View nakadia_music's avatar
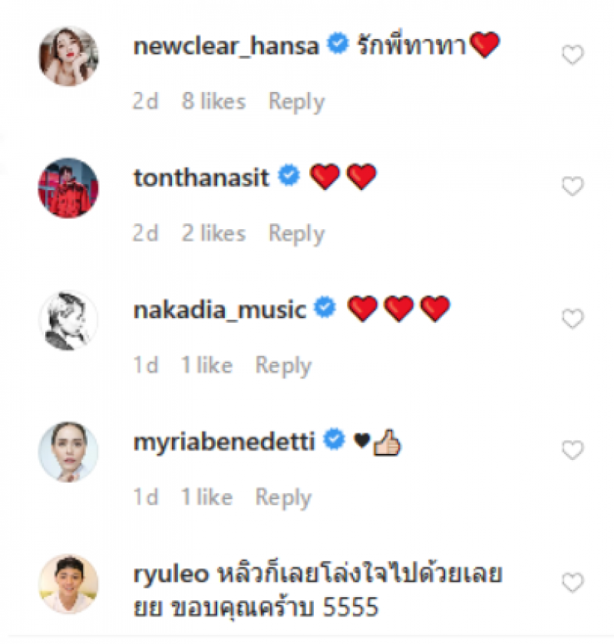The width and height of the screenshot is (614, 644). [68, 320]
